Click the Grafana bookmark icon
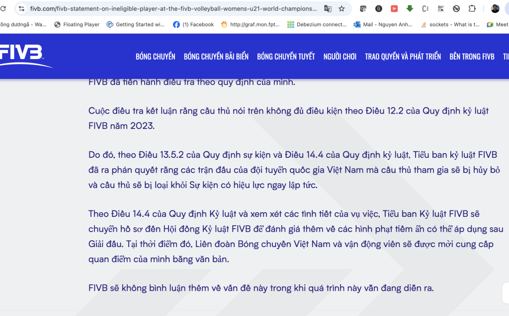The height and width of the screenshot is (316, 509). pos(224,25)
